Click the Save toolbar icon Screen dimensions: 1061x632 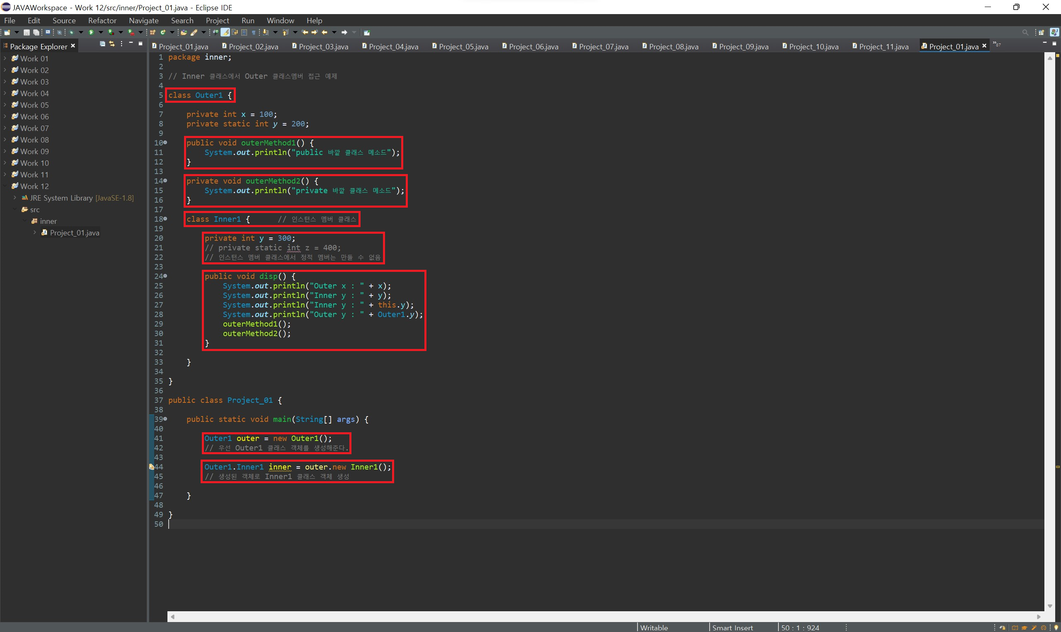[27, 32]
